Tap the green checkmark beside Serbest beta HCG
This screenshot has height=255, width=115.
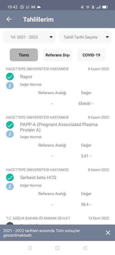pyautogui.click(x=10, y=177)
